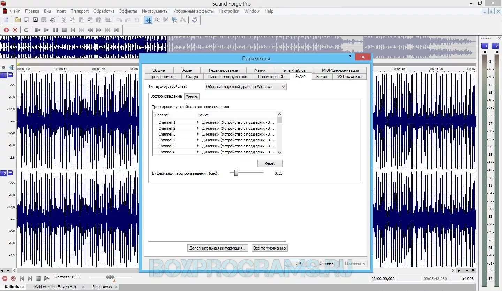Click the lock icon left of the timeline ruler
Viewport: 502px width, 291px height.
(x=3, y=67)
